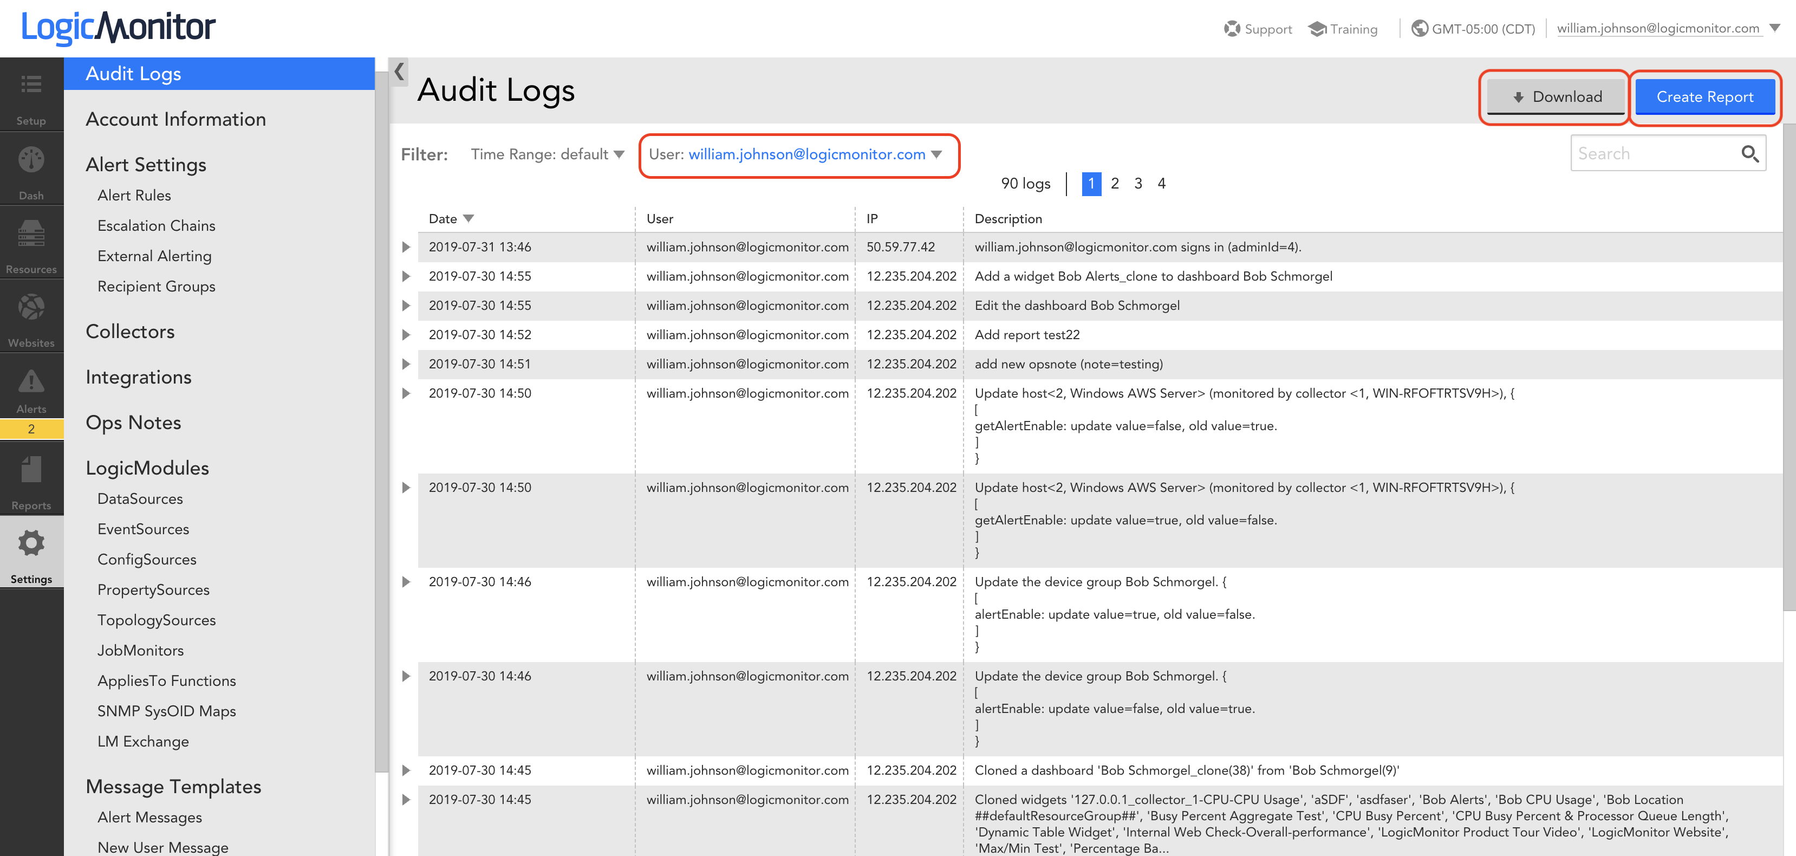Image resolution: width=1796 pixels, height=856 pixels.
Task: Click the search magnifier icon
Action: point(1749,153)
